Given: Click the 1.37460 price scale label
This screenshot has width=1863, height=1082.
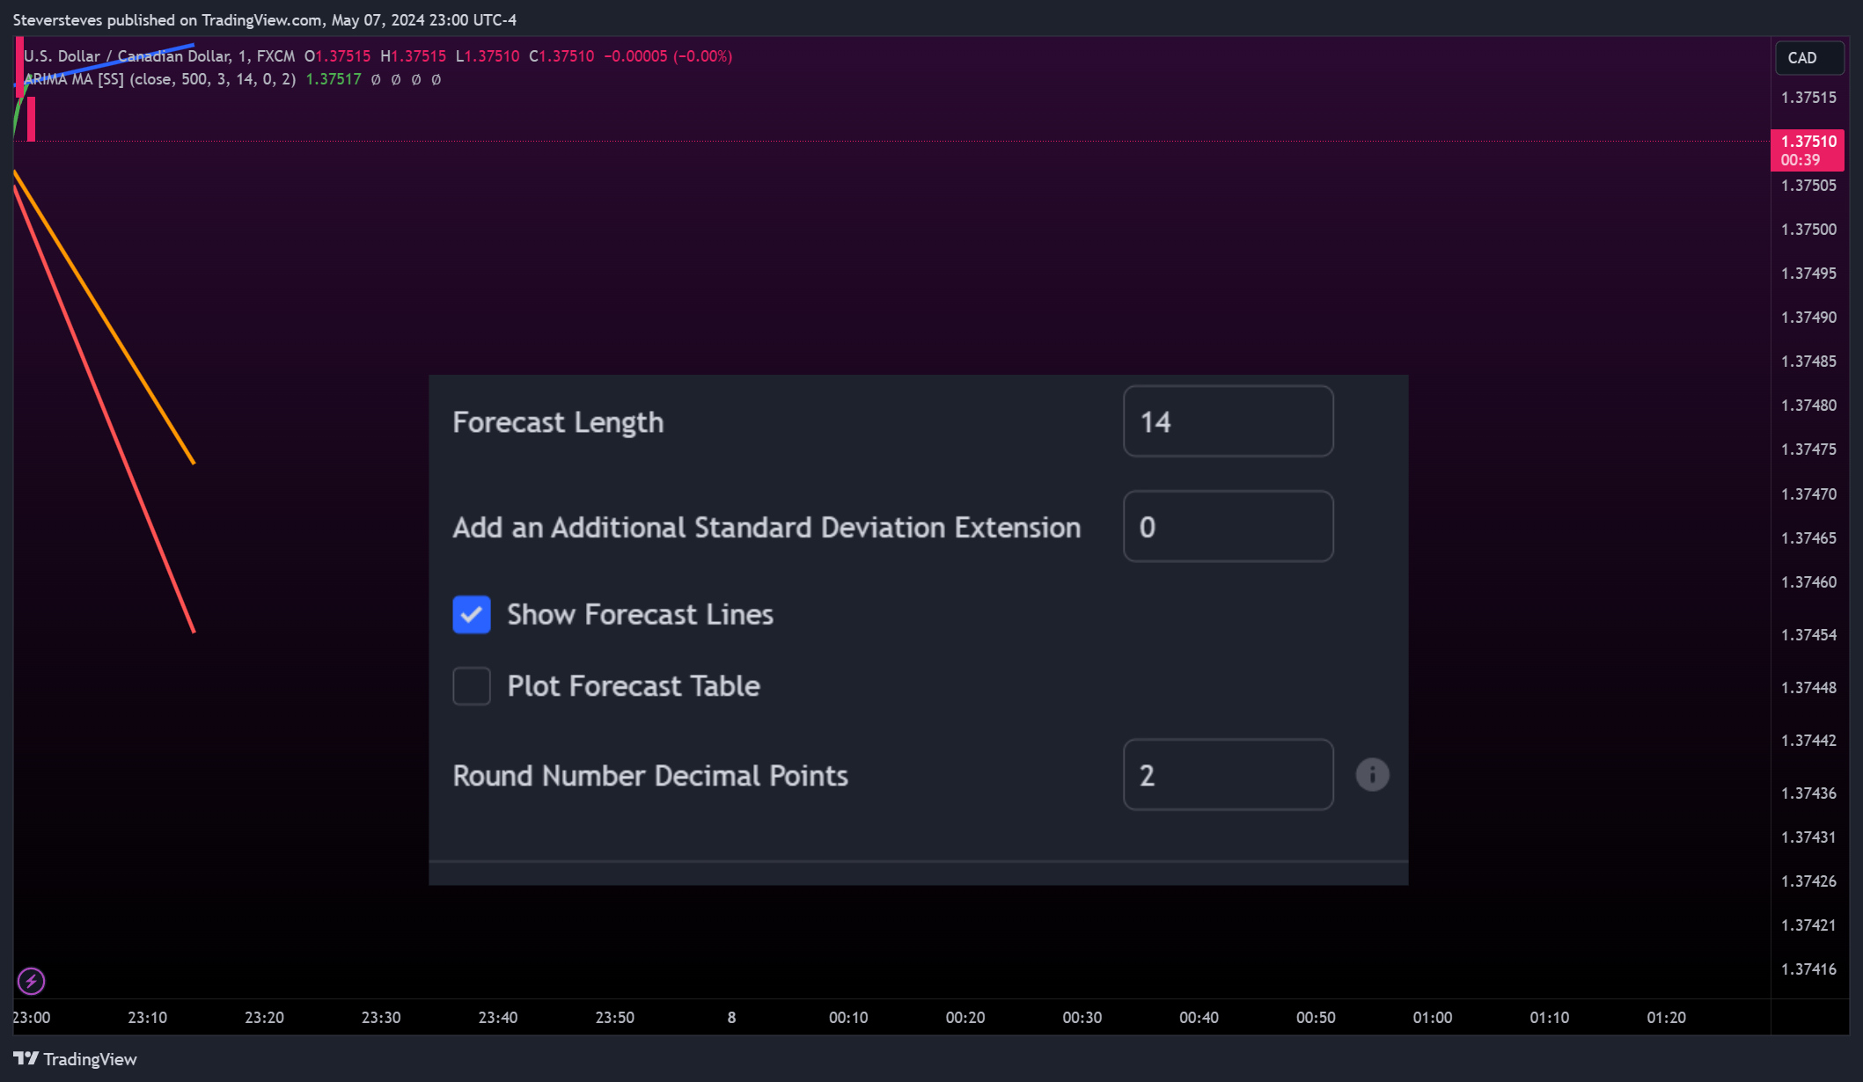Looking at the screenshot, I should click(x=1808, y=582).
